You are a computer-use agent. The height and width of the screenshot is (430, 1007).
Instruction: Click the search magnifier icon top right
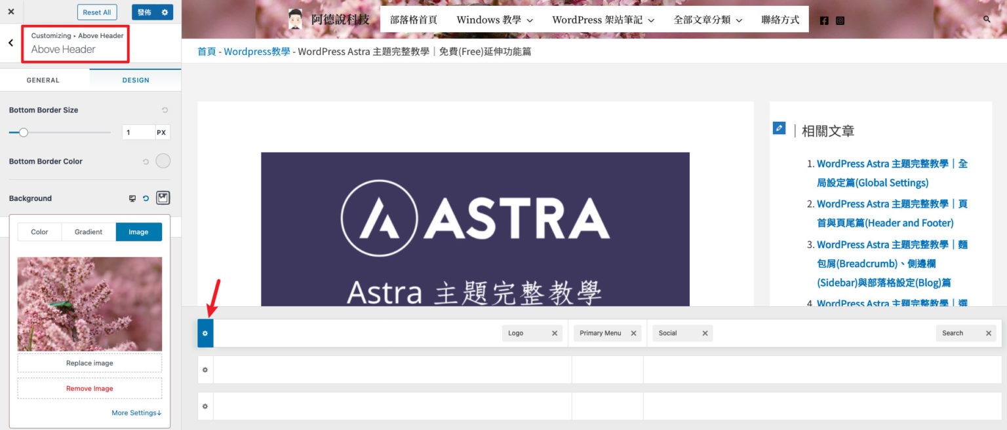987,20
